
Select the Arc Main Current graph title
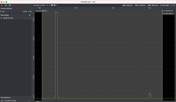[39, 5]
